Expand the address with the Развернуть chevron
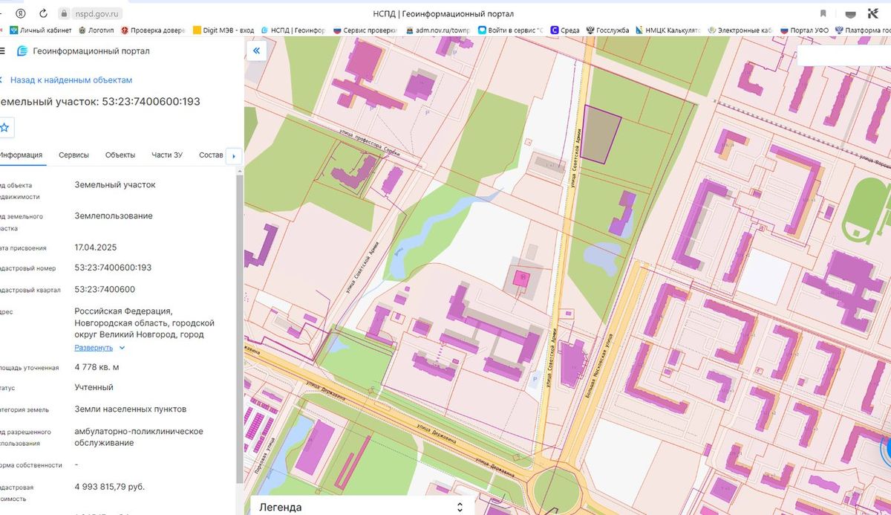Screen dimensions: 891x515 [123, 348]
